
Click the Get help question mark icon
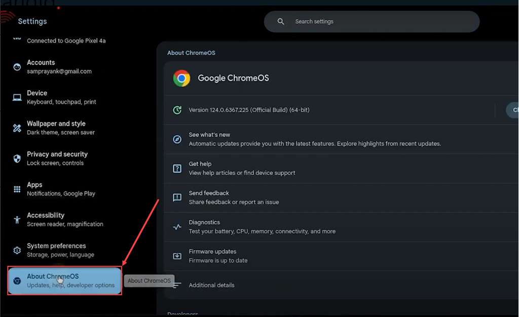coord(177,169)
